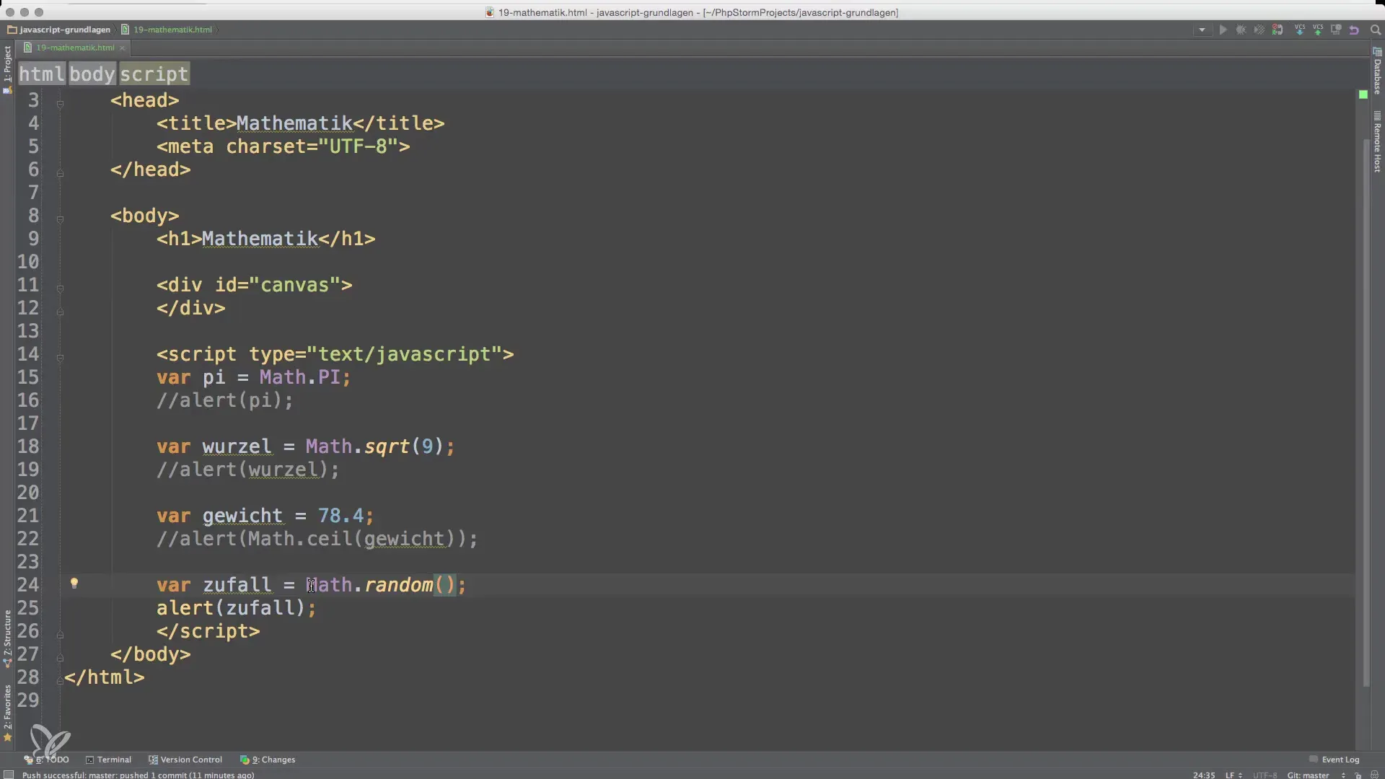Click the VCS commit changes icon
The image size is (1385, 779).
[x=1317, y=30]
